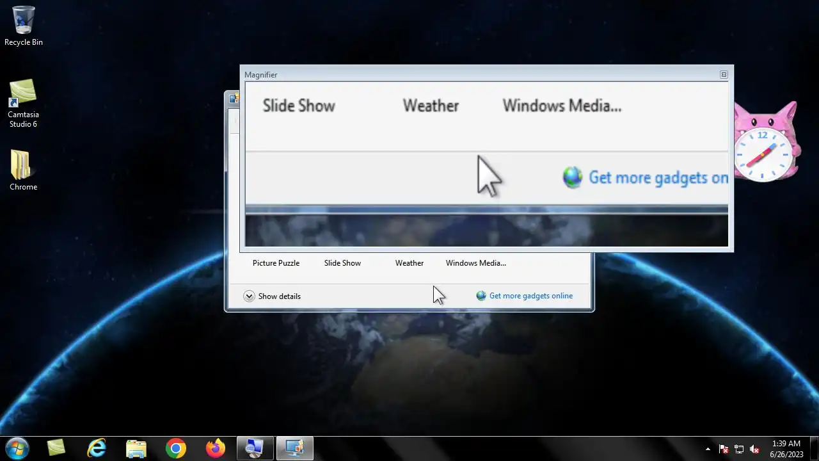Open Camtasia from the taskbar
The width and height of the screenshot is (819, 461).
56,448
